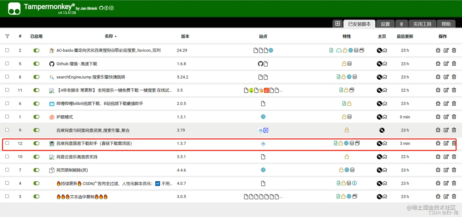Tick the checkbox for AC-baidu script
The image size is (462, 217).
(7, 50)
